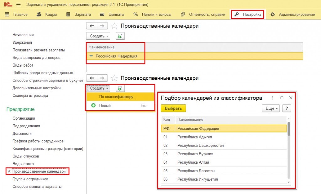Open the Зарплата section tab

(x=79, y=14)
